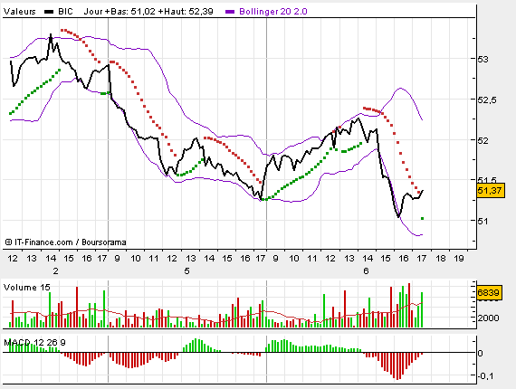Viewport: 516px width, 389px height.
Task: Click the 19 hour label on time axis
Action: (x=459, y=259)
